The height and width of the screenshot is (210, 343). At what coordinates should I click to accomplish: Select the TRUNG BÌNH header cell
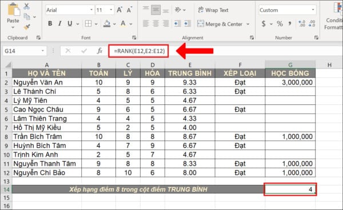click(190, 73)
